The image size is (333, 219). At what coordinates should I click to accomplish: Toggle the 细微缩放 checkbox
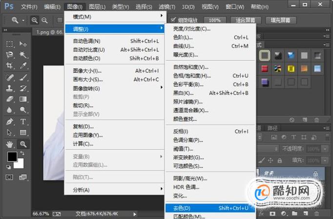click(x=173, y=20)
